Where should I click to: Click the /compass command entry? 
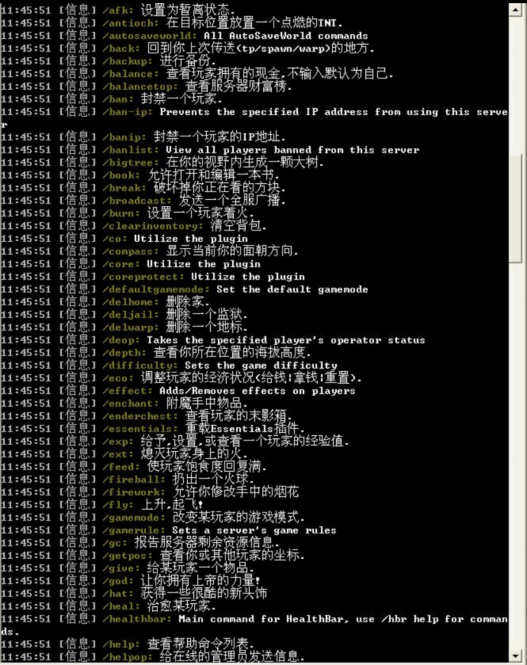tap(150, 251)
